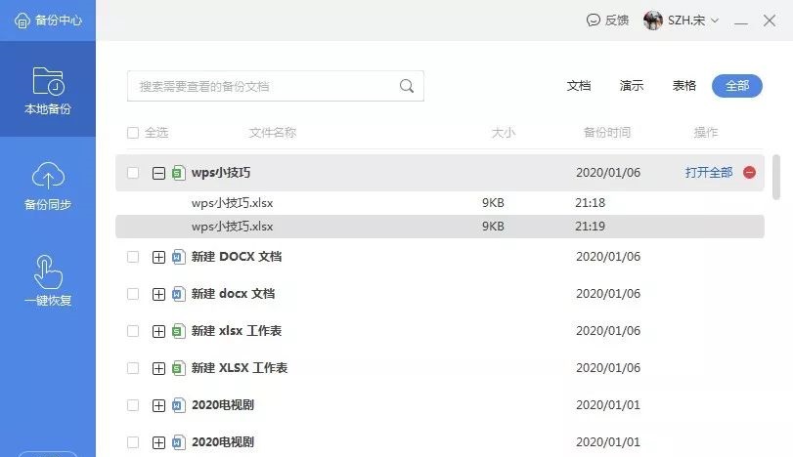Check the box for 新建 xlsx 工作表

pyautogui.click(x=133, y=331)
